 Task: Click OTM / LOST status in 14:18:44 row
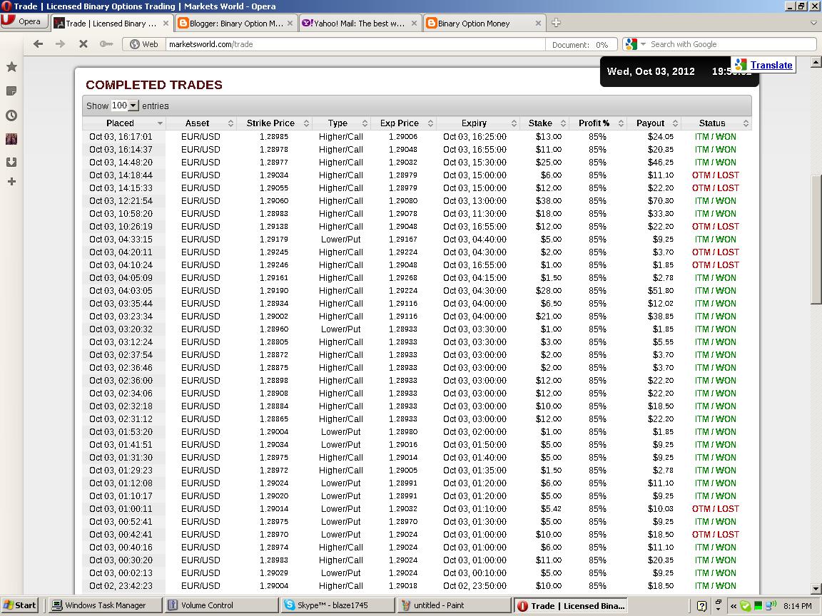pyautogui.click(x=715, y=175)
